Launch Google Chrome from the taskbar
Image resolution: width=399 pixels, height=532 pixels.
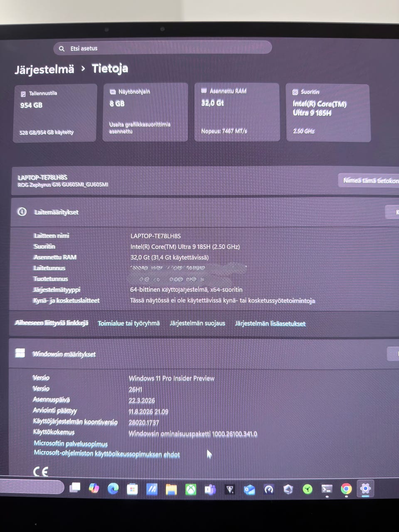346,489
